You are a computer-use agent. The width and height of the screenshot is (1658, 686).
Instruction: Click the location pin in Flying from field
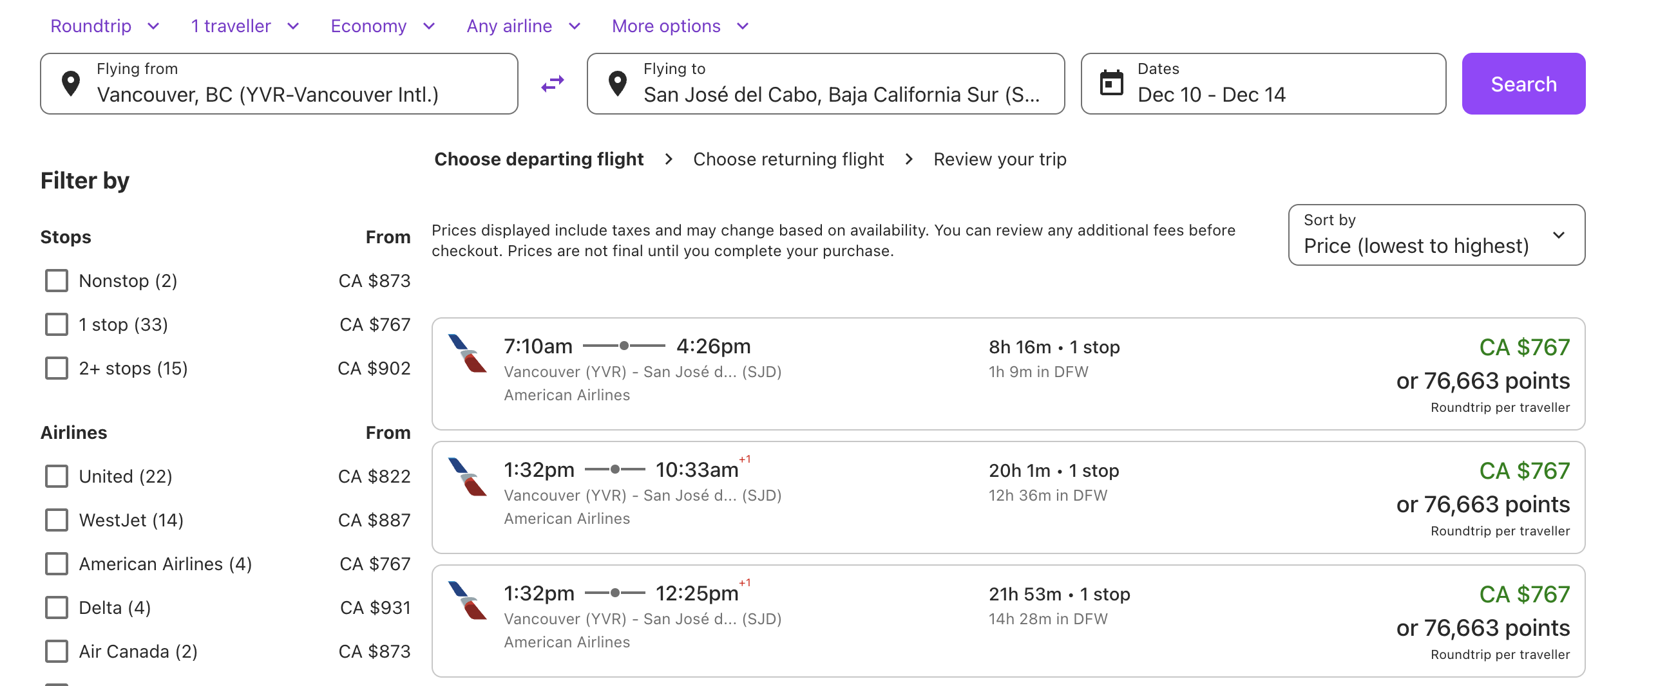pyautogui.click(x=71, y=83)
